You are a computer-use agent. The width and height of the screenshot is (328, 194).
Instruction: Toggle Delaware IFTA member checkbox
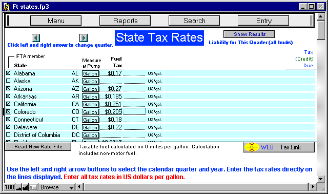pyautogui.click(x=8, y=127)
